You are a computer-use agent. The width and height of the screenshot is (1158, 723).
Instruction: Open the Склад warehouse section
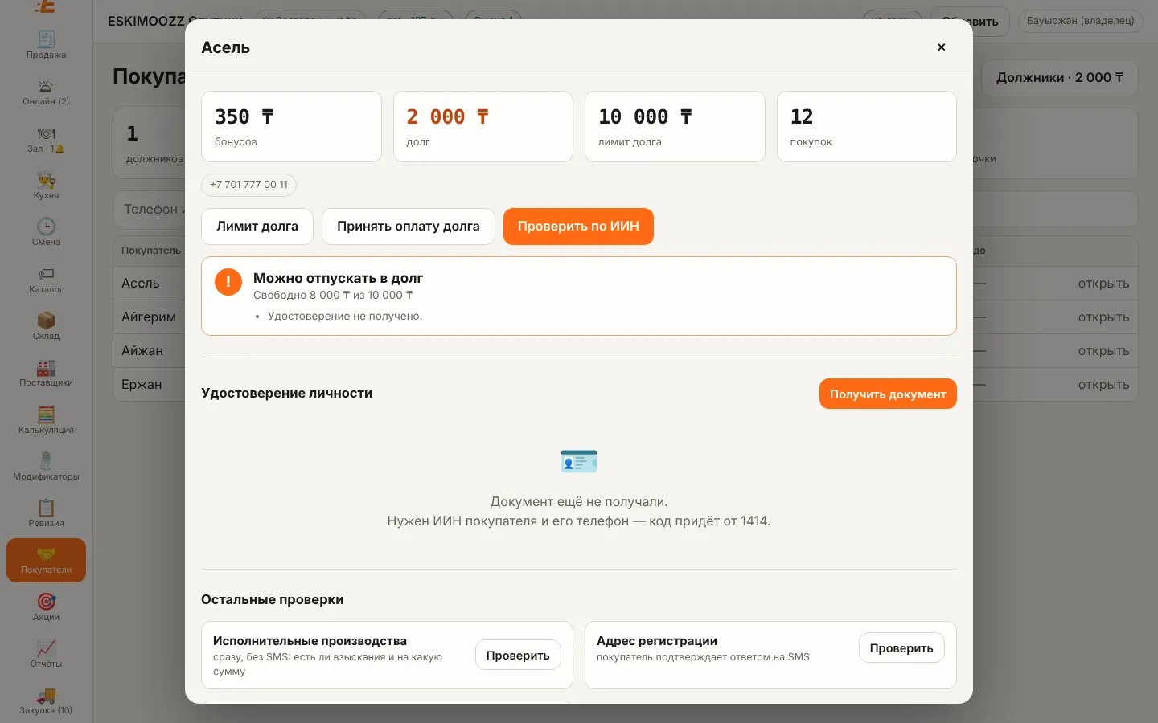pos(46,325)
